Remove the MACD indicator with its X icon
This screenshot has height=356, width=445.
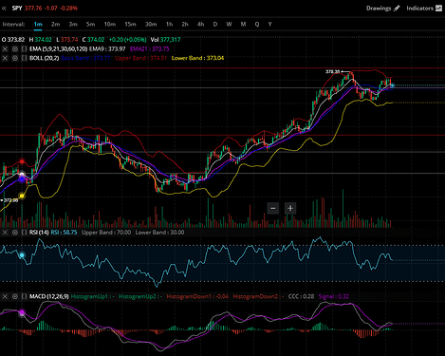tap(5, 296)
